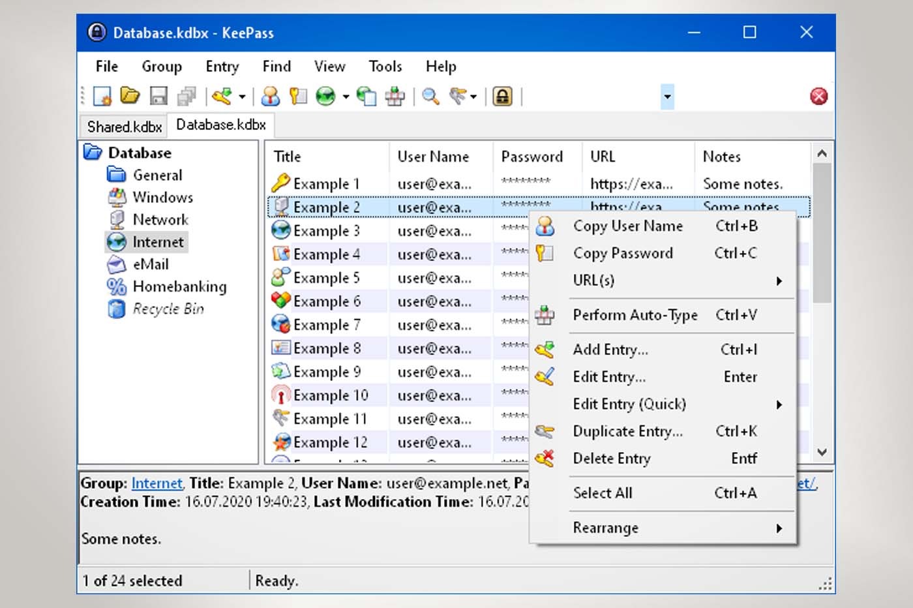The image size is (913, 608).
Task: Open the Entry menu
Action: pyautogui.click(x=222, y=67)
